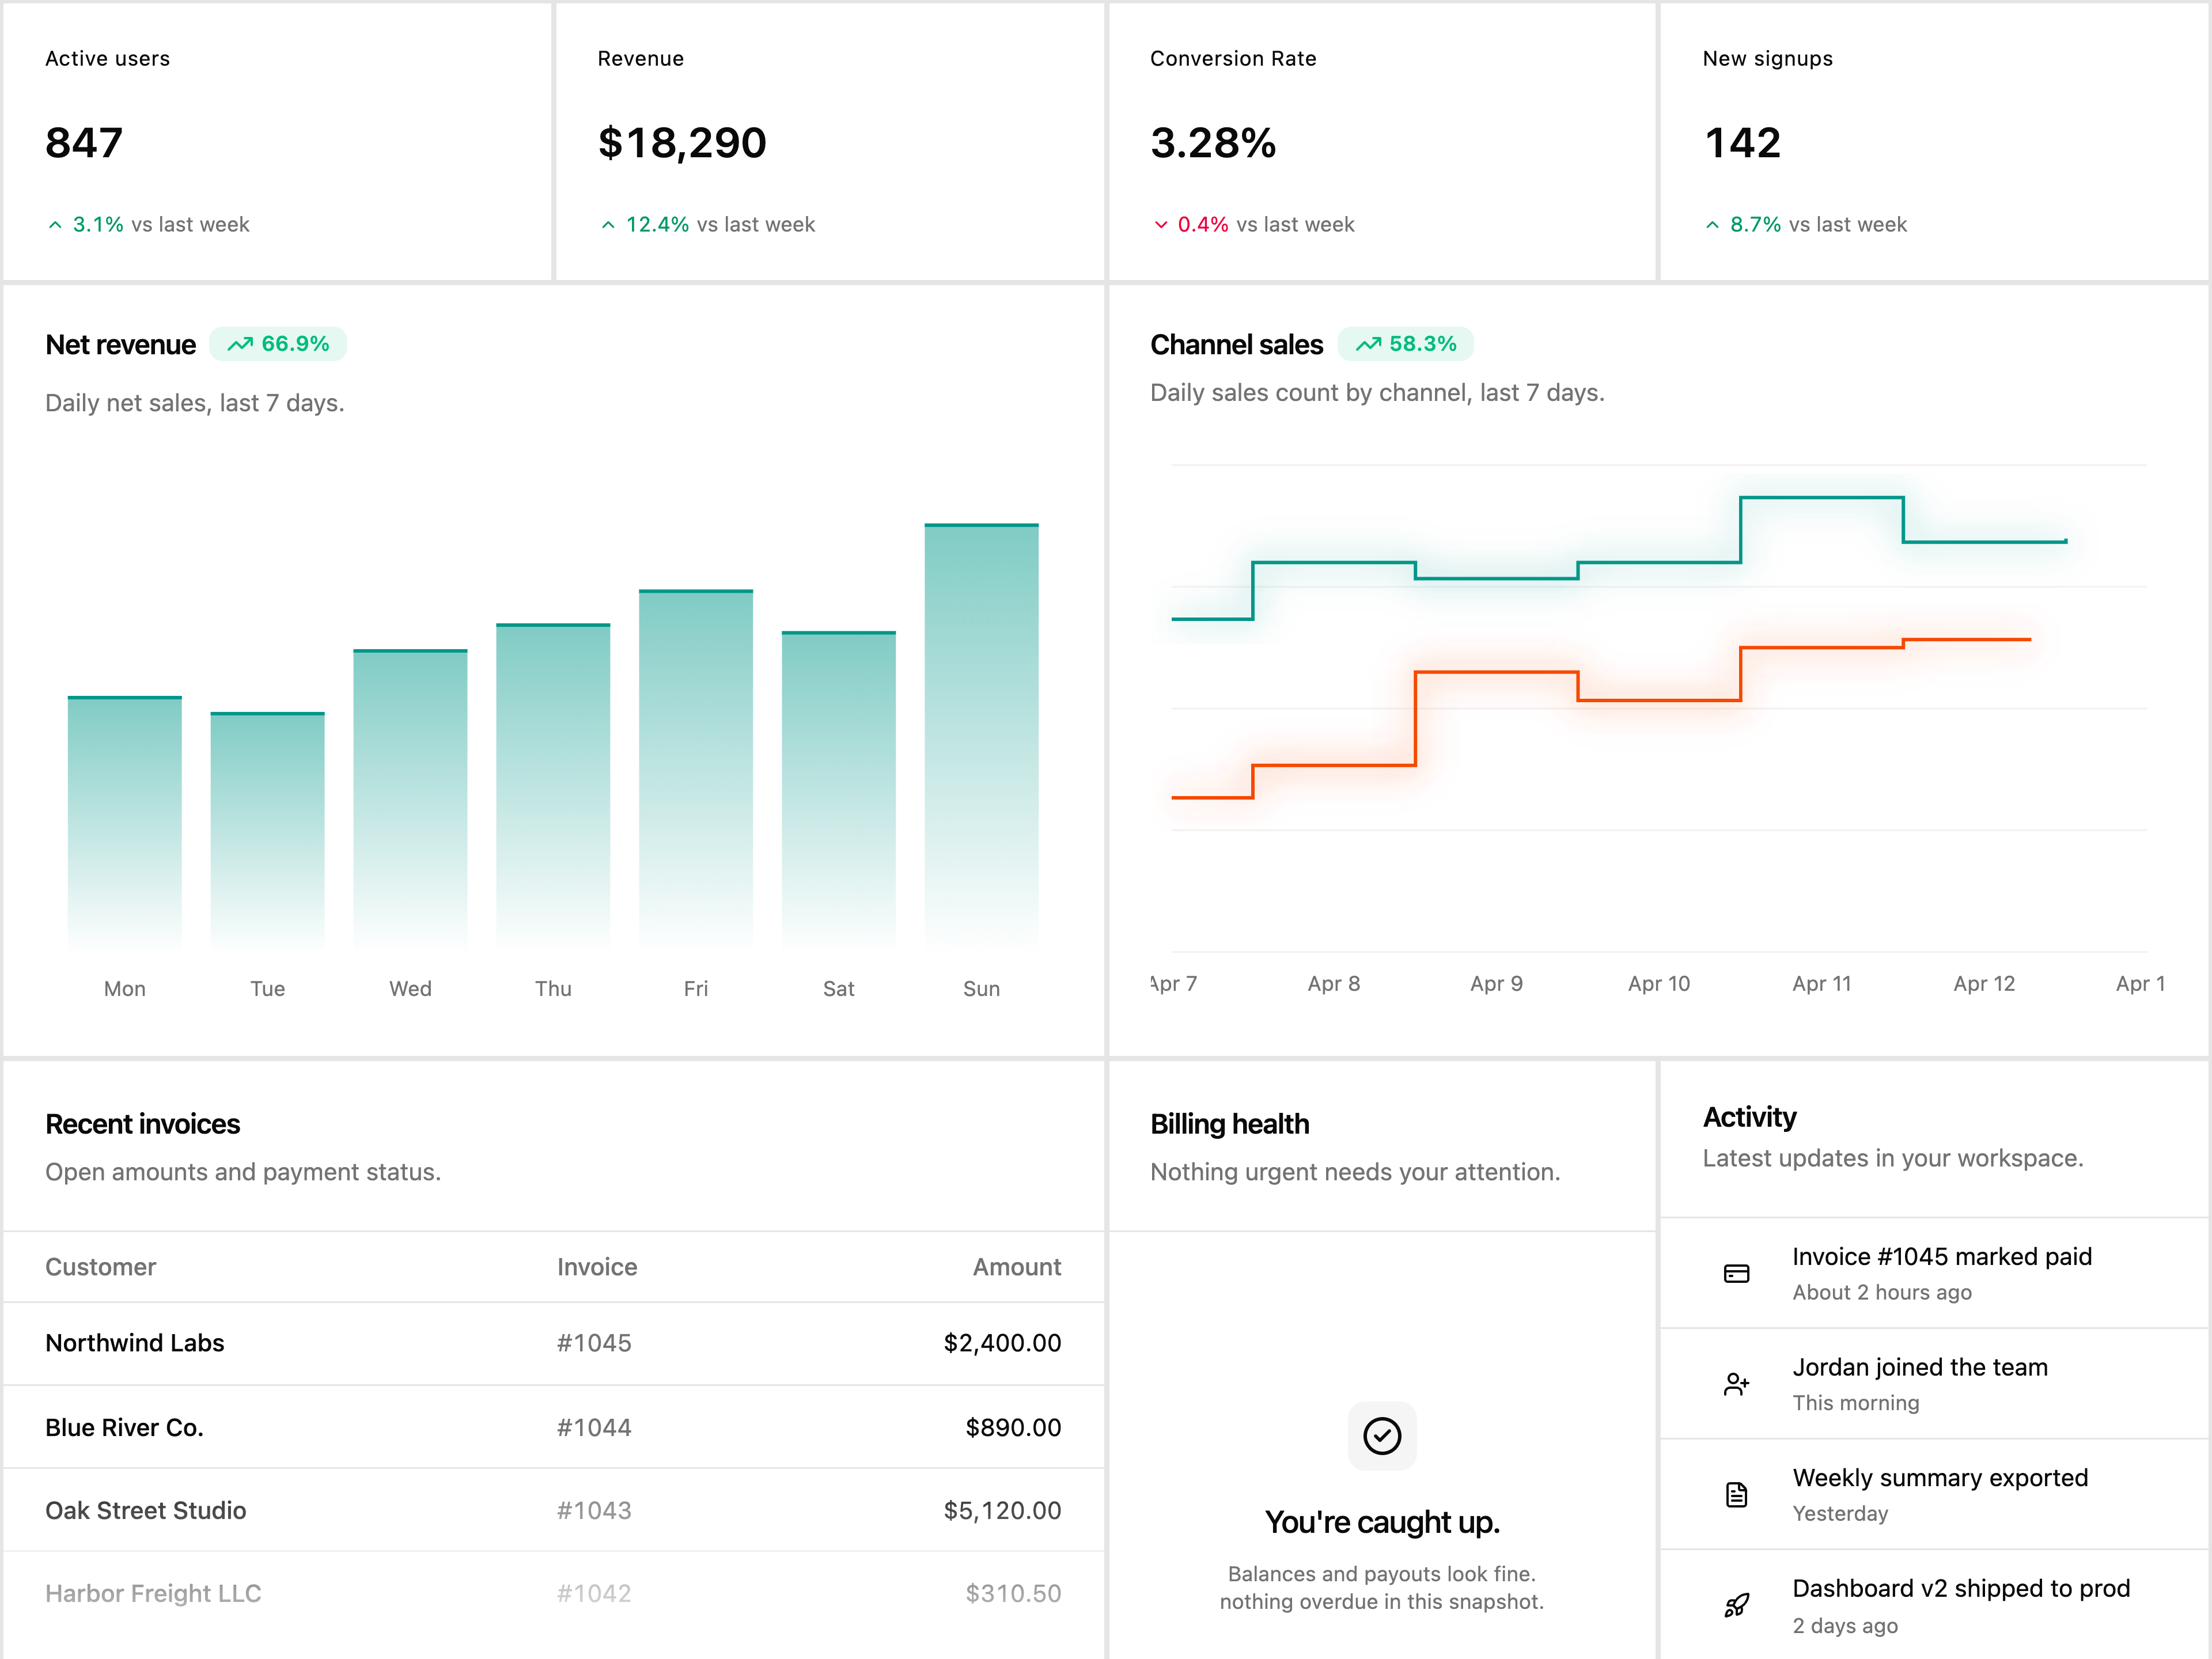Viewport: 2212px width, 1659px height.
Task: Click the You're caught up. heading
Action: pyautogui.click(x=1382, y=1522)
